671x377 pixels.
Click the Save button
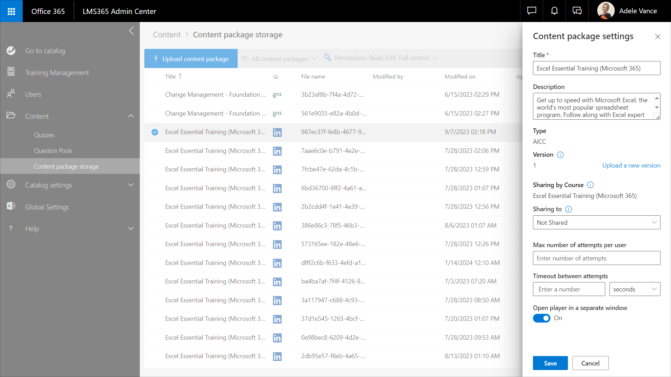[x=550, y=363]
